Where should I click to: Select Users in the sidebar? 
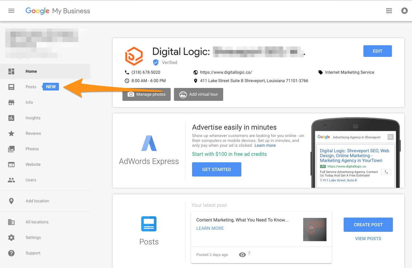tap(45, 180)
